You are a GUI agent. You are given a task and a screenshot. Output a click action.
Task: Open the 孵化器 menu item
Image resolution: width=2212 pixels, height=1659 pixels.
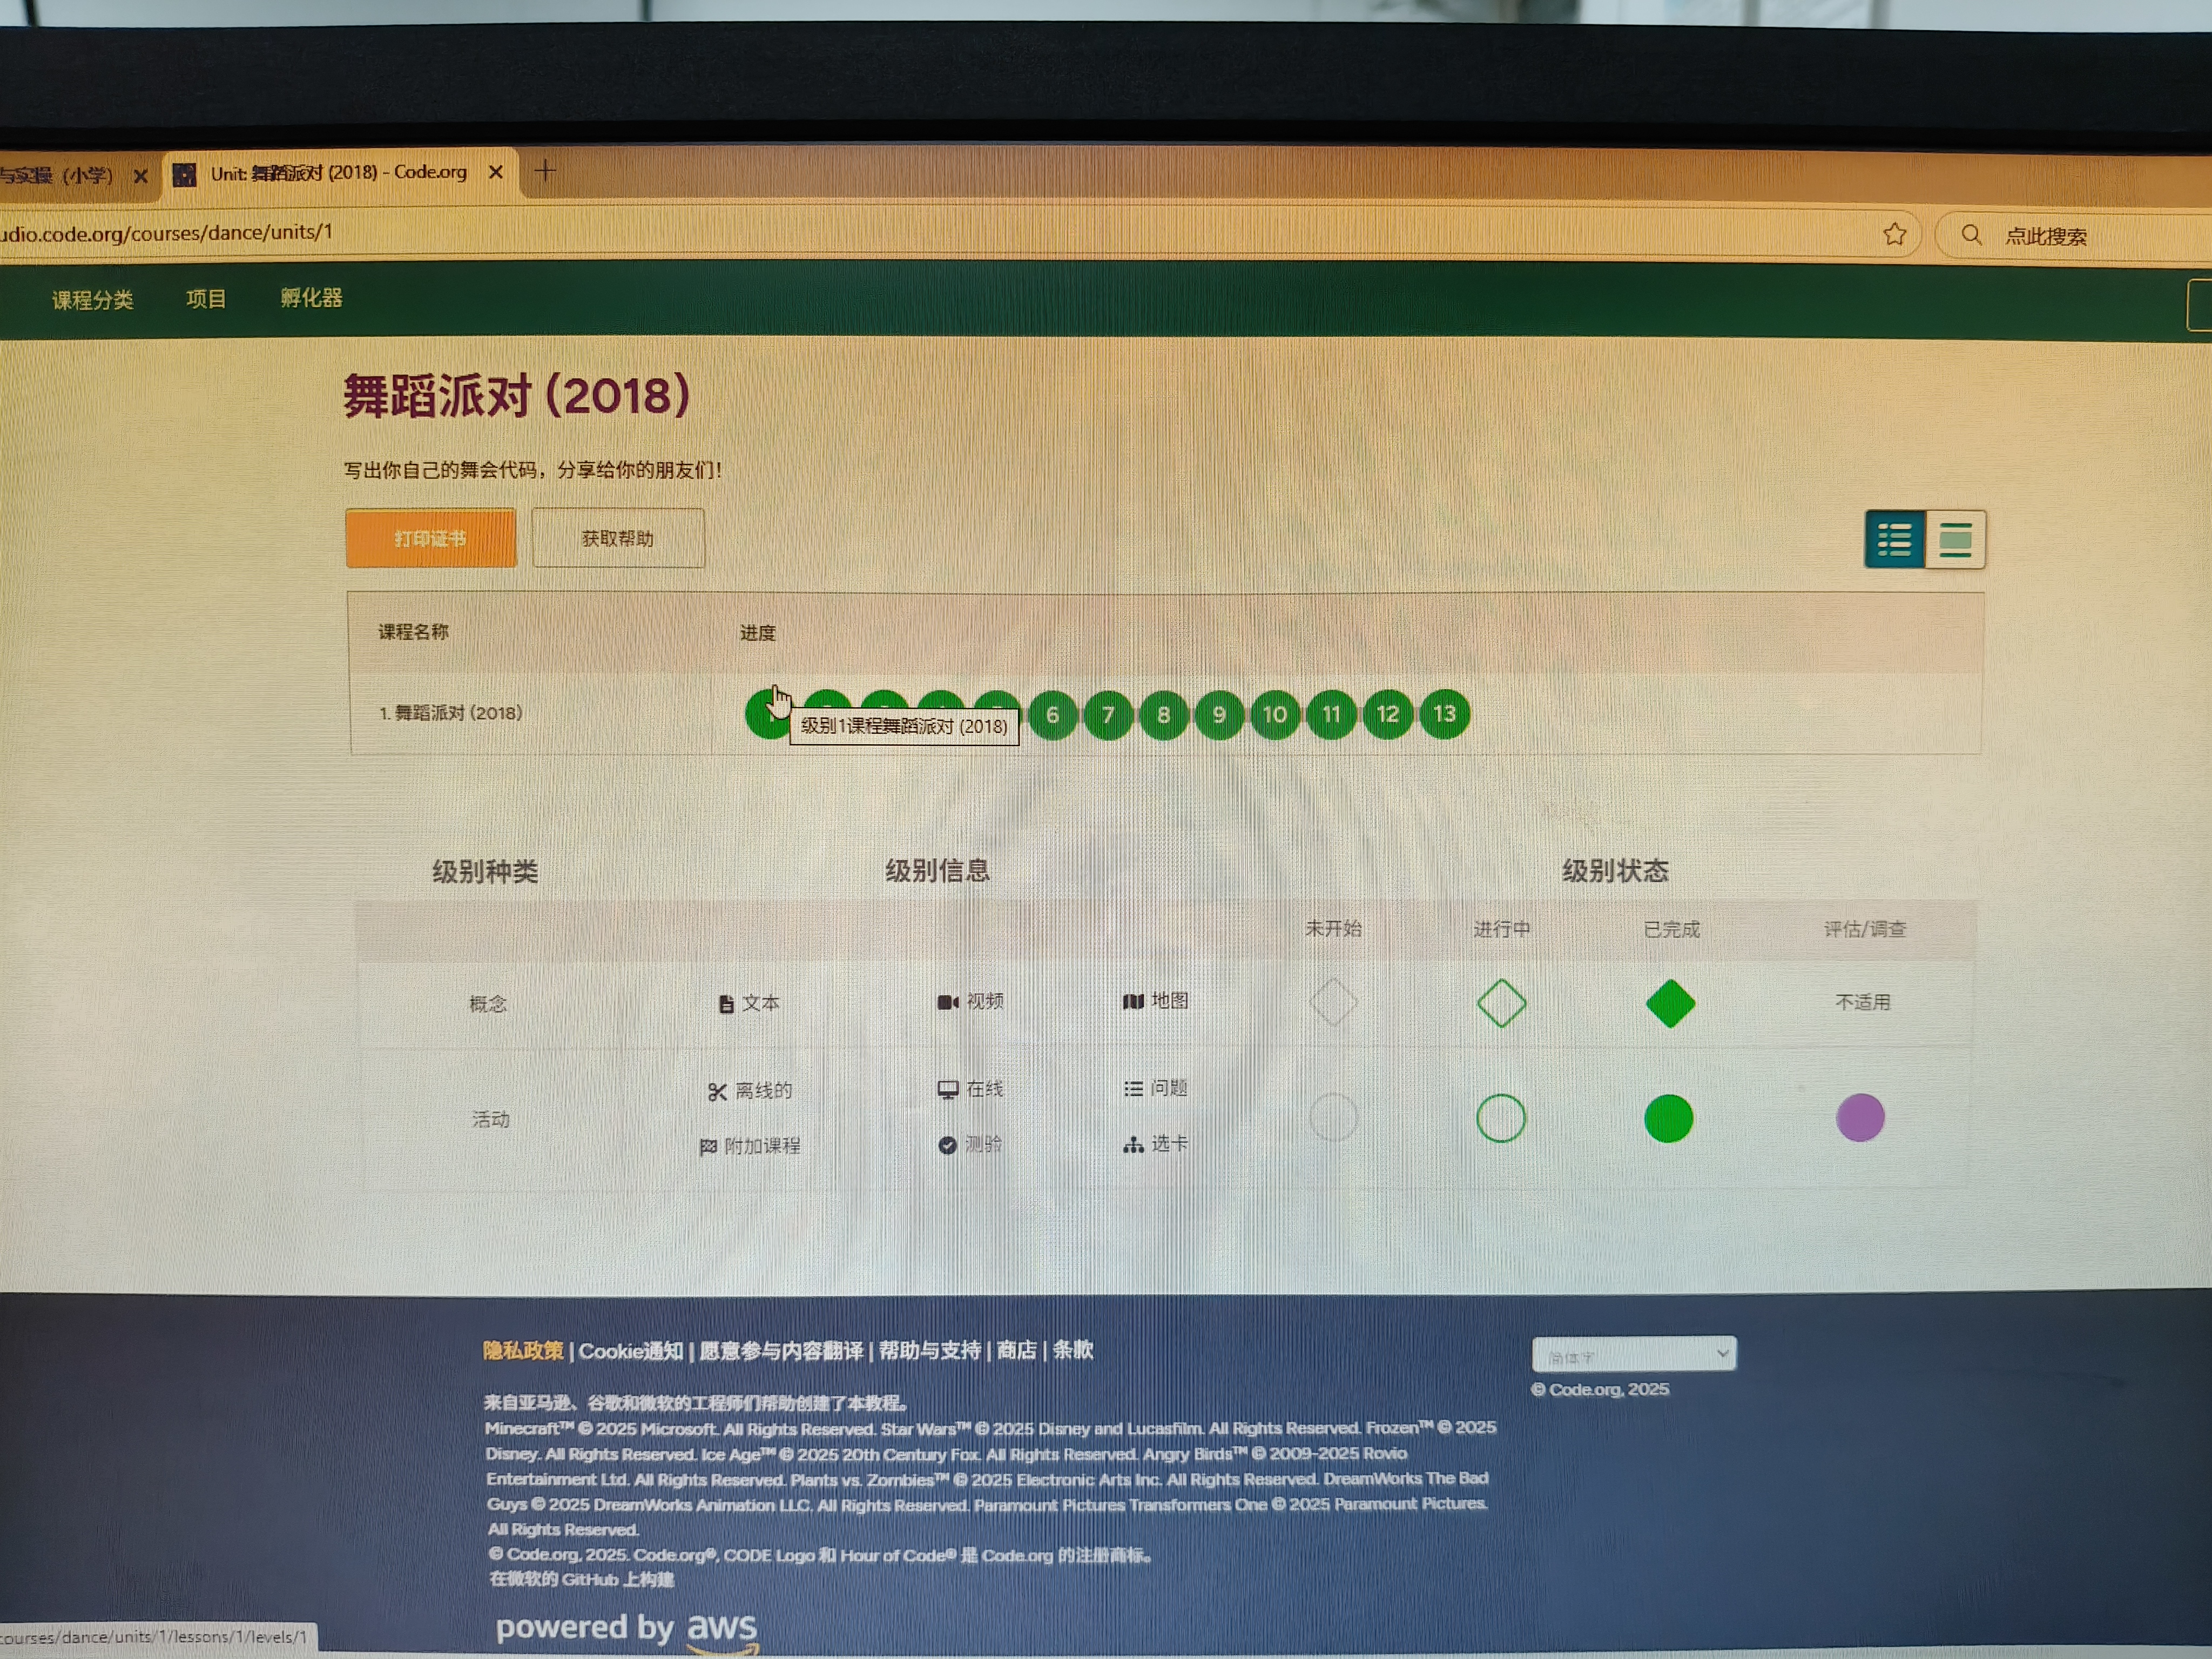[x=311, y=298]
